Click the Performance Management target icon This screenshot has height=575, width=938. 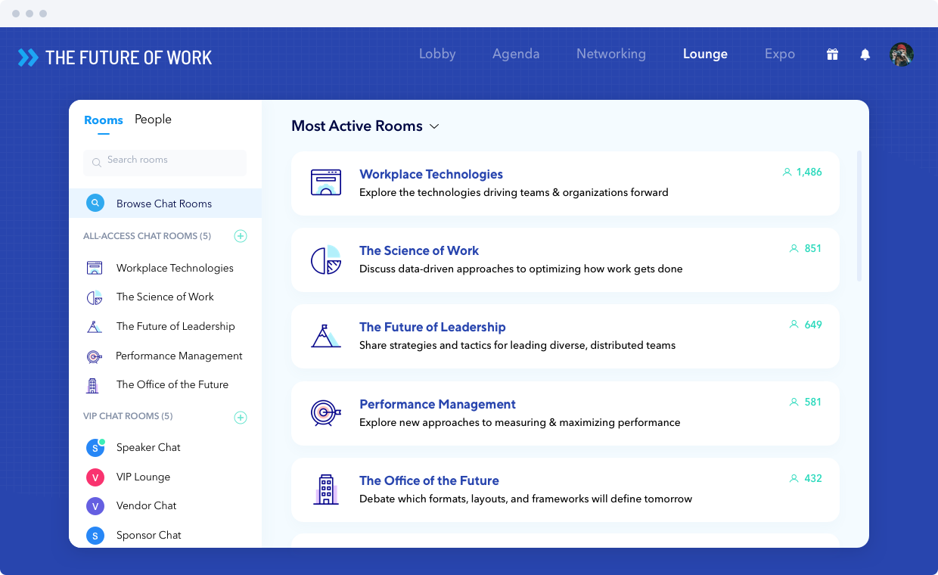pyautogui.click(x=326, y=412)
